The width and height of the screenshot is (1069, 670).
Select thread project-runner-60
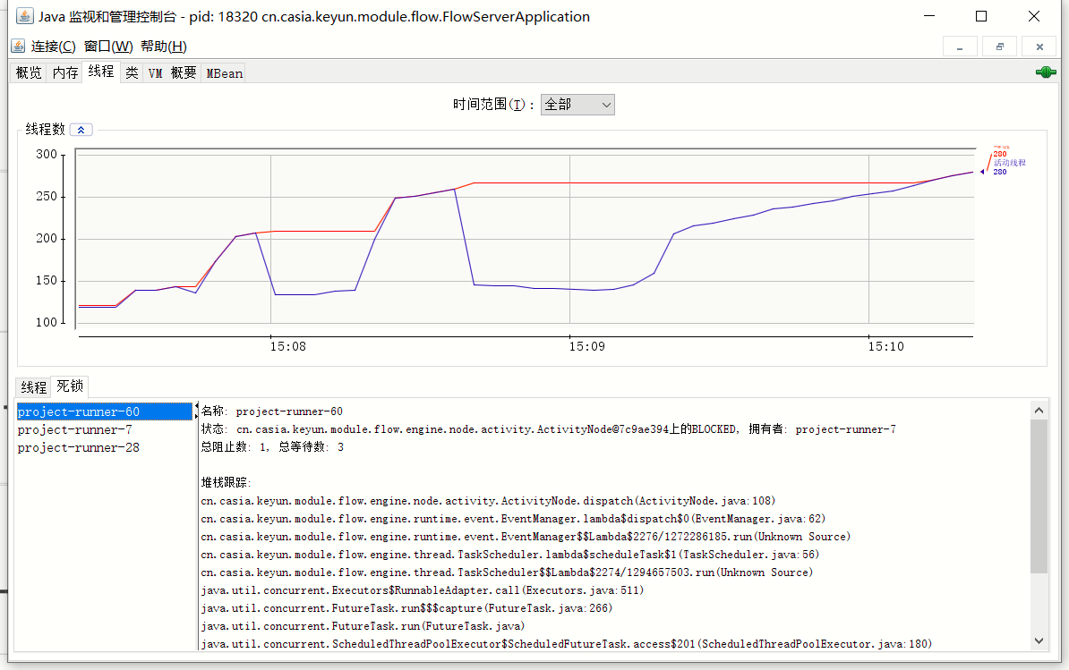point(105,411)
